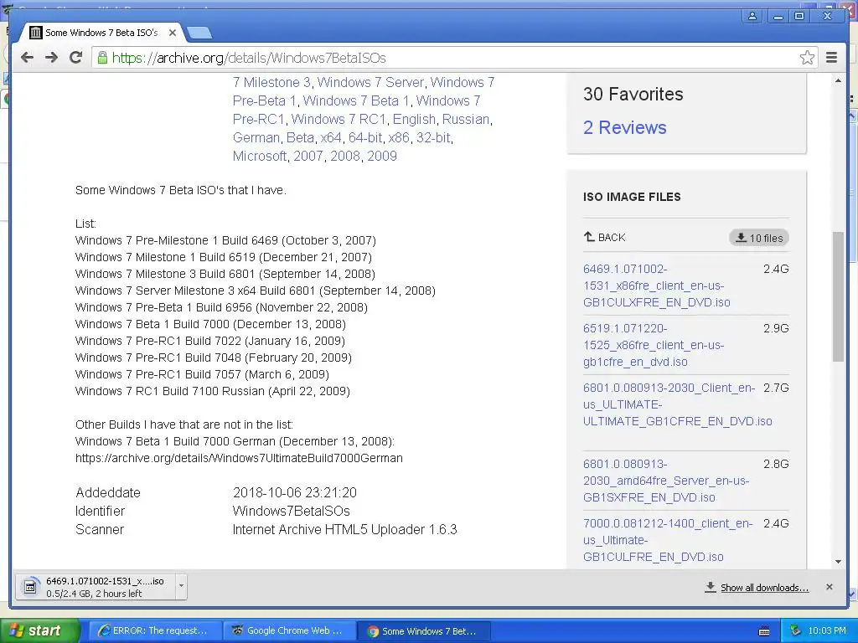Click the English tag link
This screenshot has height=643, width=858.
414,119
